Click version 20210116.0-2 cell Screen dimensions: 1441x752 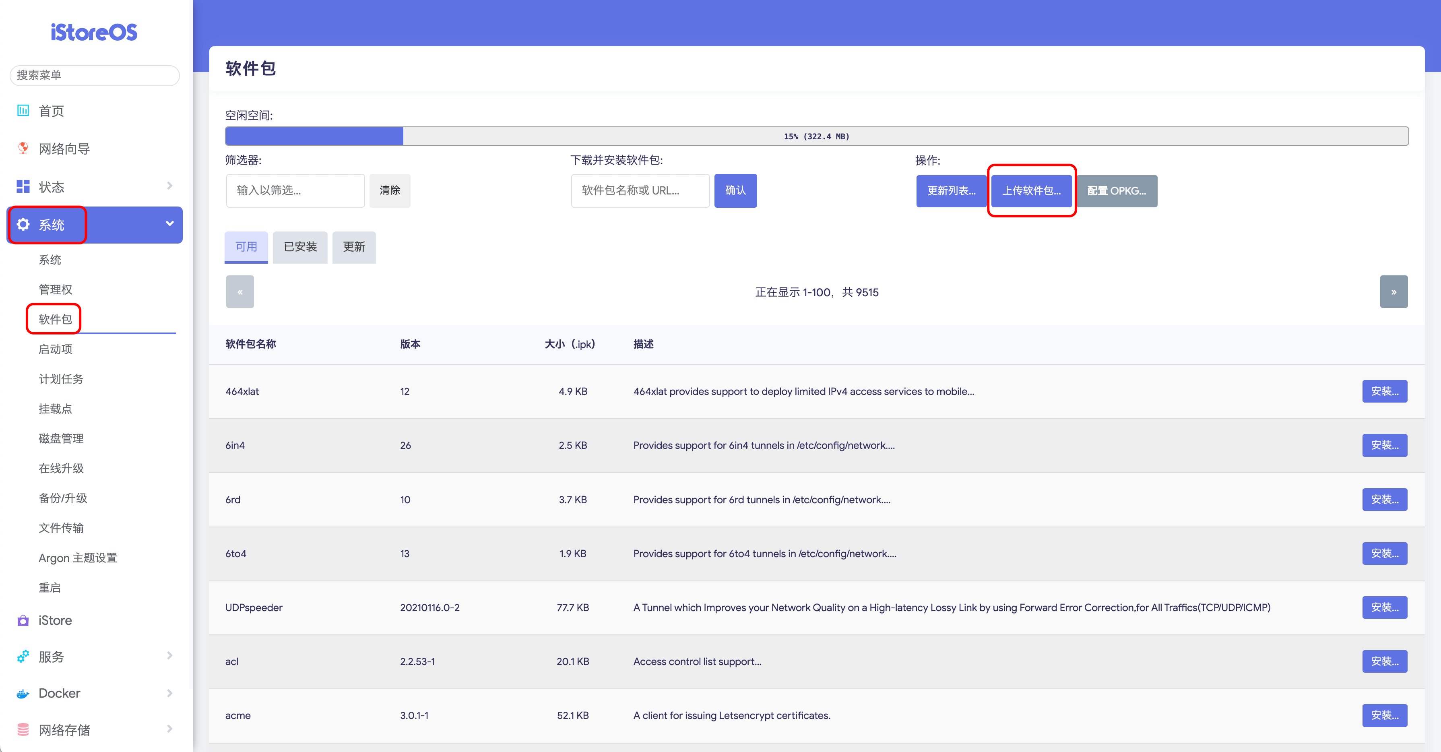point(429,607)
